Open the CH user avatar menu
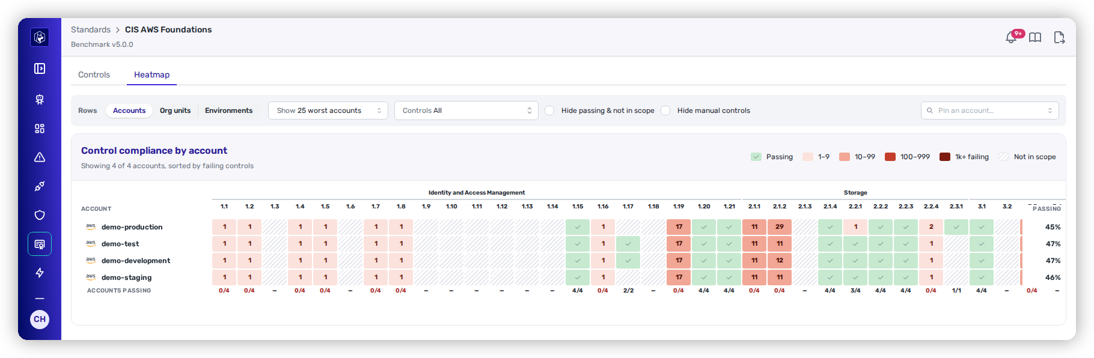Image resolution: width=1094 pixels, height=358 pixels. point(40,319)
